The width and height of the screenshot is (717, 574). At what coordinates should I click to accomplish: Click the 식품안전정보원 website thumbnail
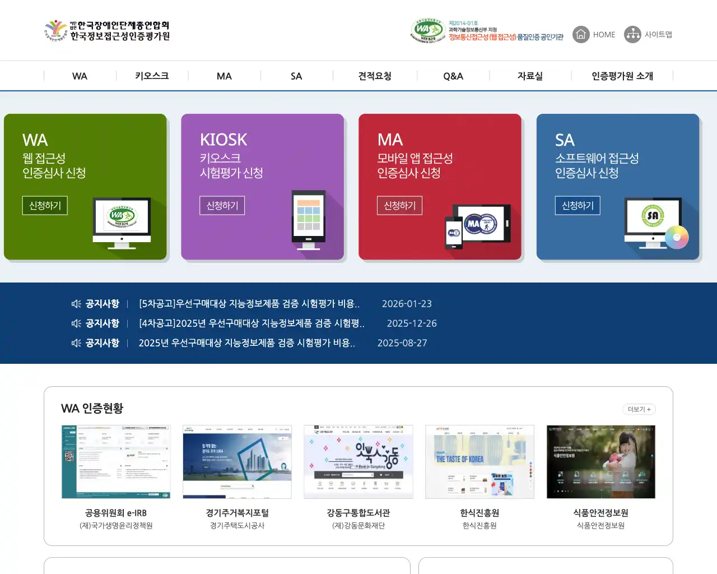(x=600, y=461)
